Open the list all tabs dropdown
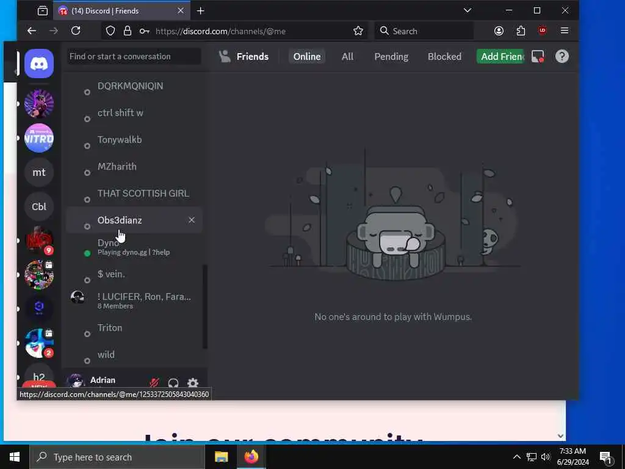 (468, 10)
